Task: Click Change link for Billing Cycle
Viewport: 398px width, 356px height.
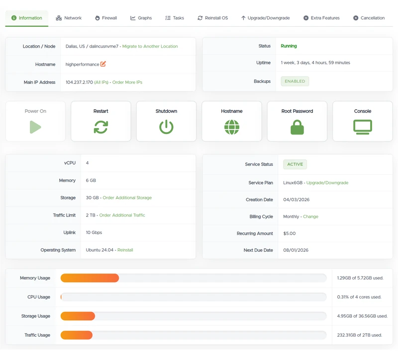Action: click(x=310, y=216)
